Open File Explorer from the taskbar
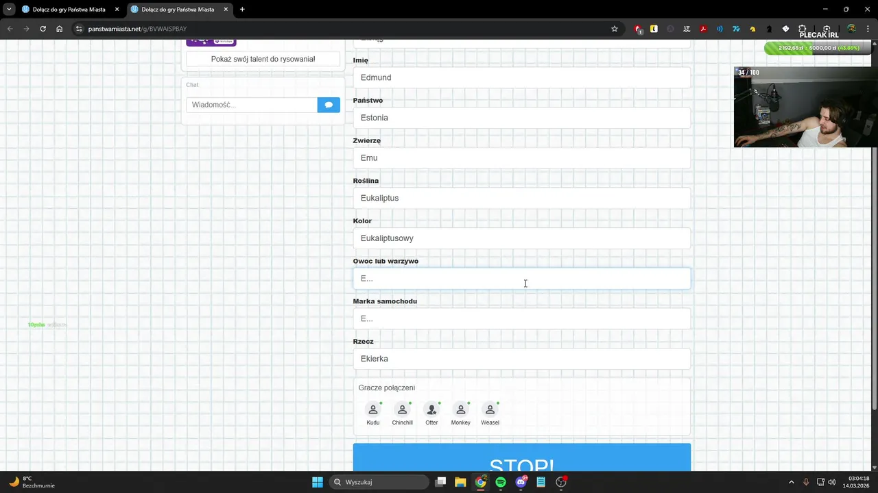 pos(460,482)
